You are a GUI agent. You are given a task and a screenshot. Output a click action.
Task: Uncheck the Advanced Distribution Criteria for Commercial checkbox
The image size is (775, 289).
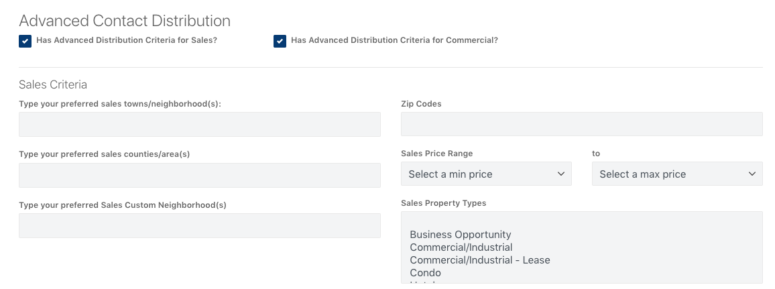pyautogui.click(x=280, y=42)
